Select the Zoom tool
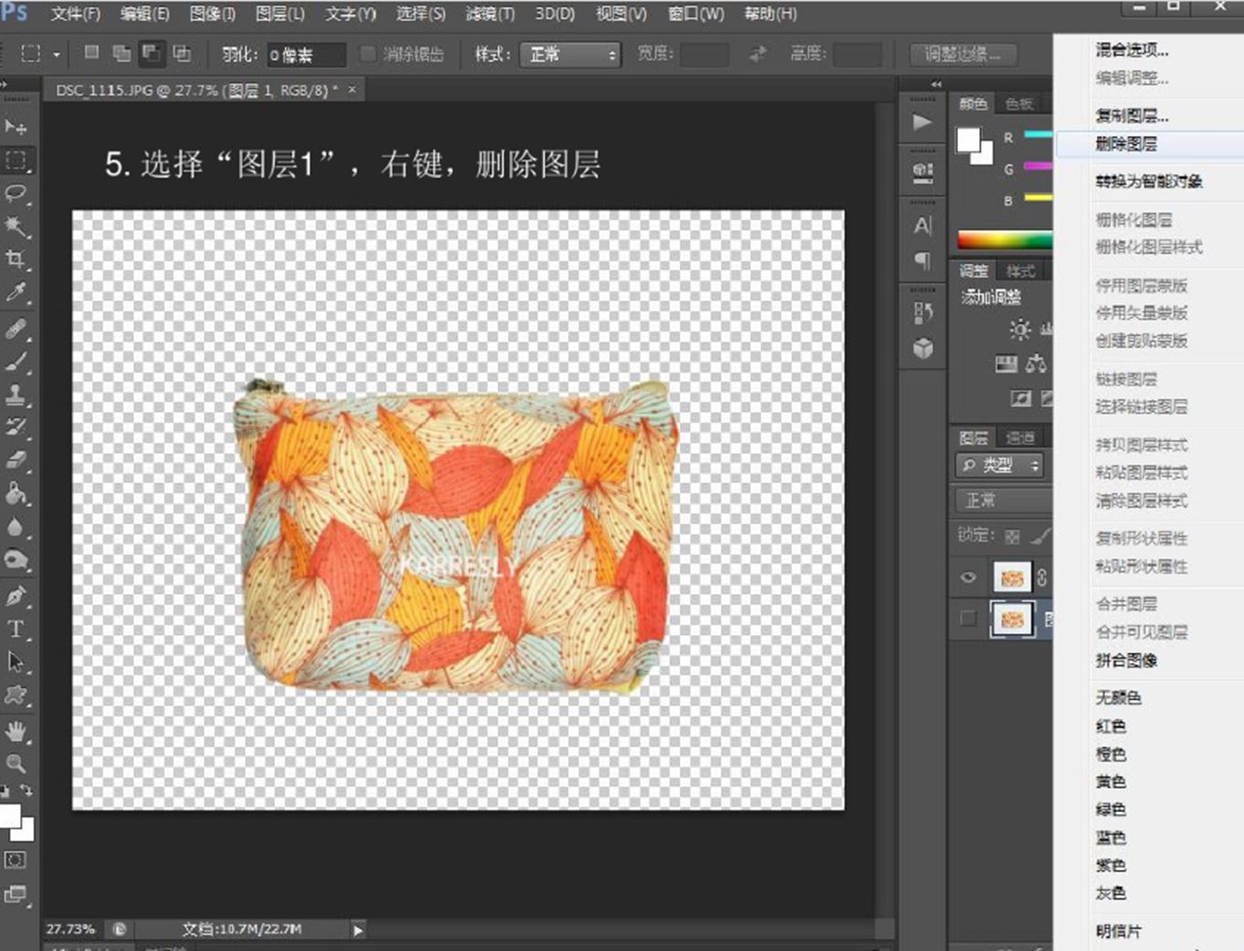Viewport: 1244px width, 951px height. 16,764
